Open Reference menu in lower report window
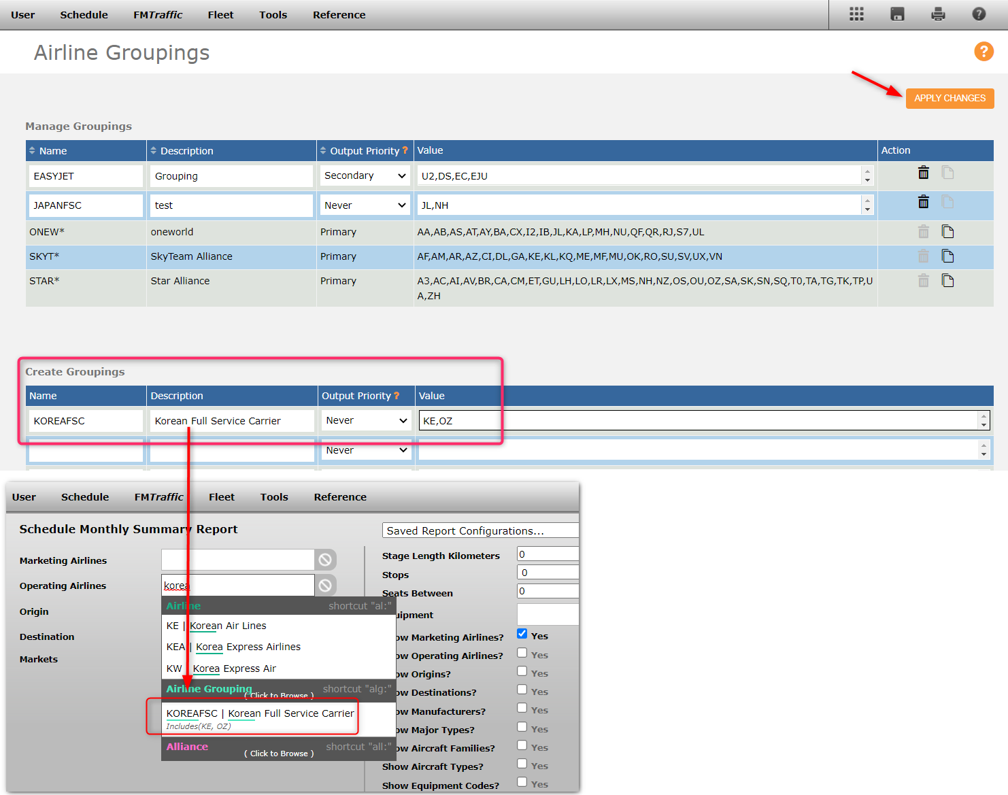The image size is (1008, 795). 340,497
